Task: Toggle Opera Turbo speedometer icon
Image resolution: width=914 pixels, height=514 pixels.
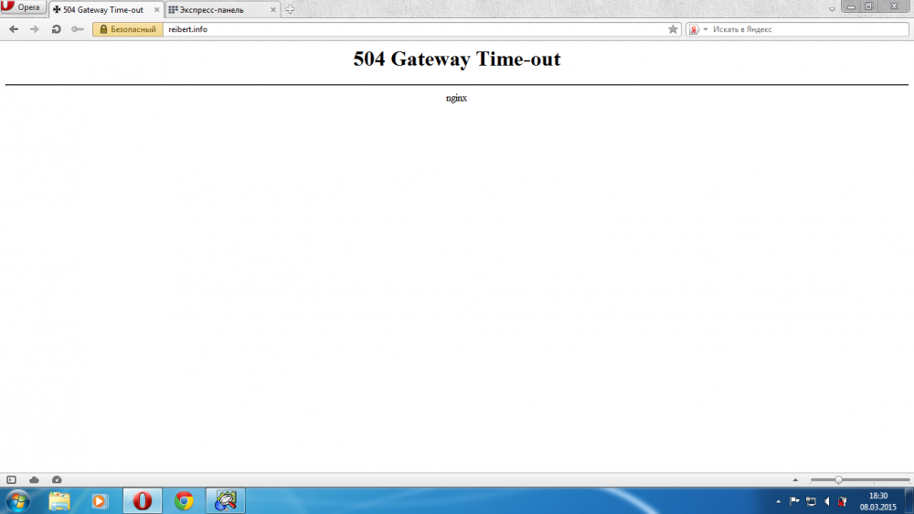Action: coord(57,479)
